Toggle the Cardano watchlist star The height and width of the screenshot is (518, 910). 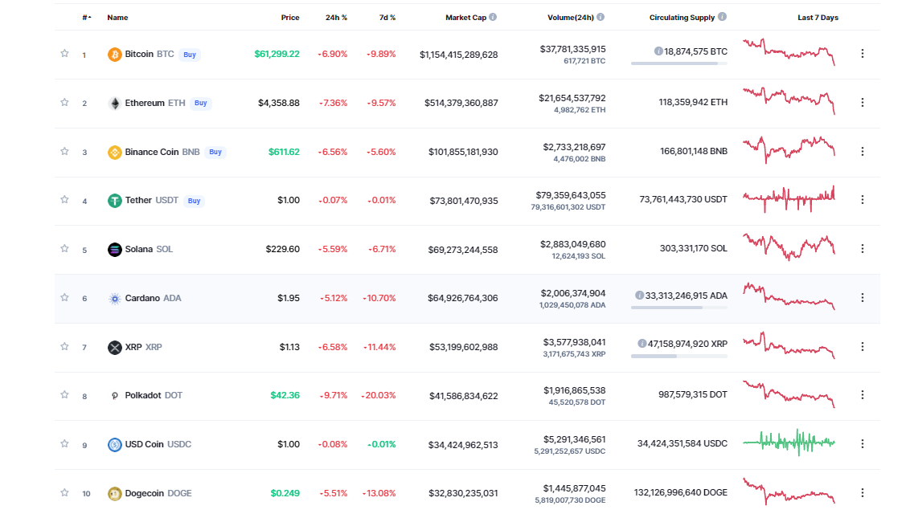pyautogui.click(x=64, y=298)
